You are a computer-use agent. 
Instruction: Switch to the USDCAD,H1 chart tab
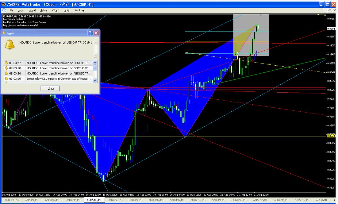115,200
